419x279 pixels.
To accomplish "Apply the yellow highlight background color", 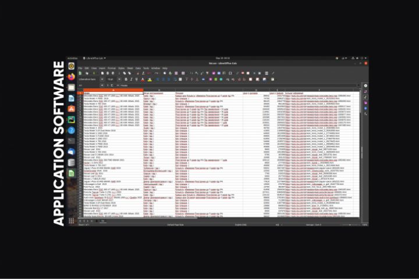I will (x=150, y=80).
